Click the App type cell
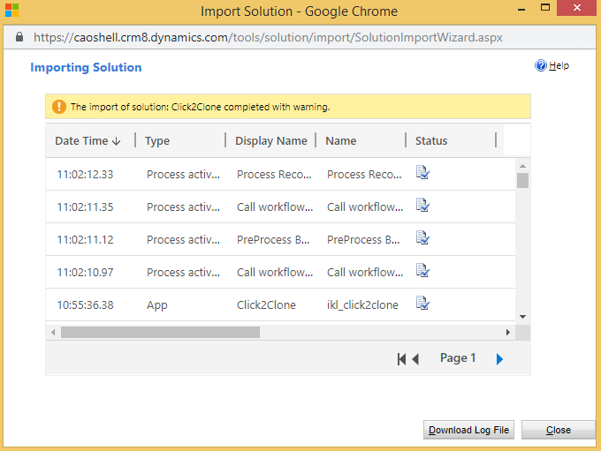601x451 pixels. pyautogui.click(x=157, y=305)
